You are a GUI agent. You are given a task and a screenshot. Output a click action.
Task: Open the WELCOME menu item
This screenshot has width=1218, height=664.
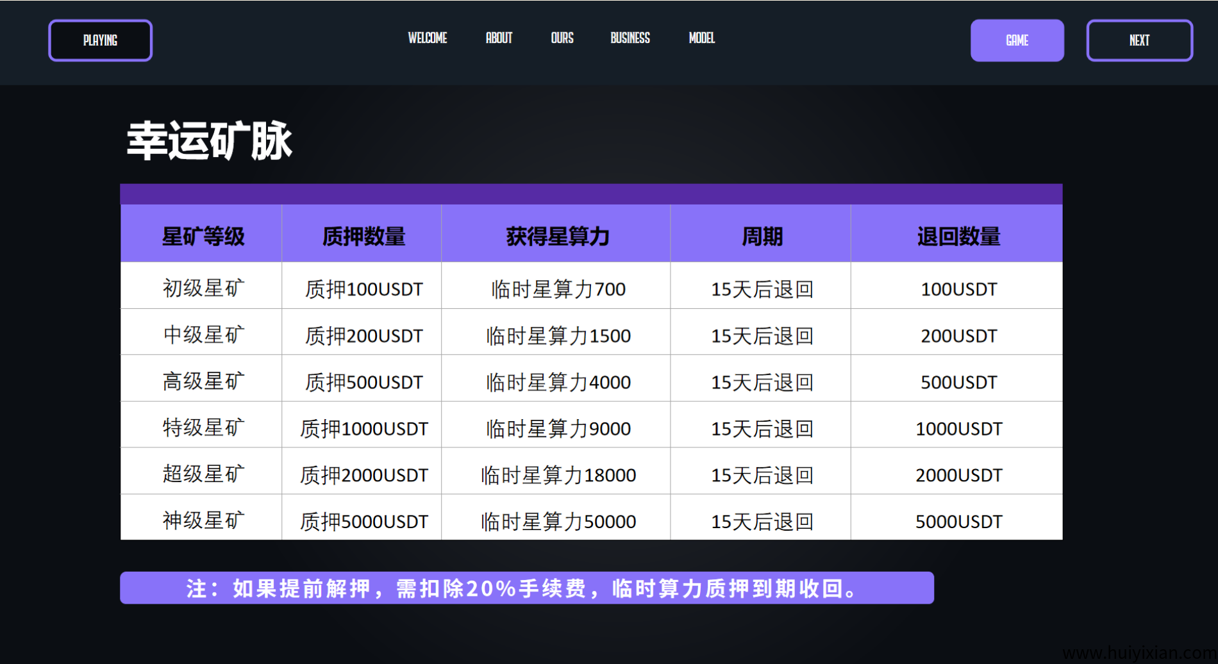point(428,38)
